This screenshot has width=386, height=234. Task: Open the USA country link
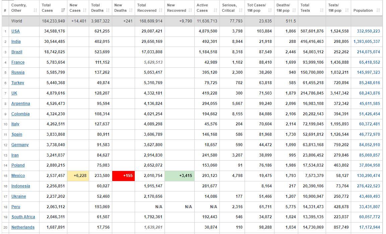[15, 31]
